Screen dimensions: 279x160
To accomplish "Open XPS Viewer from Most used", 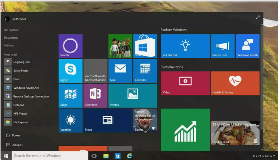I will (16, 113).
